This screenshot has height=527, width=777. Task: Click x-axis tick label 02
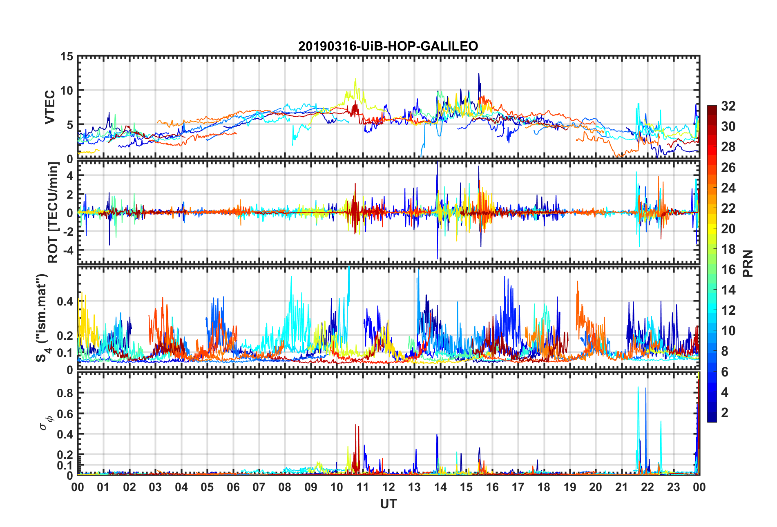coord(129,487)
